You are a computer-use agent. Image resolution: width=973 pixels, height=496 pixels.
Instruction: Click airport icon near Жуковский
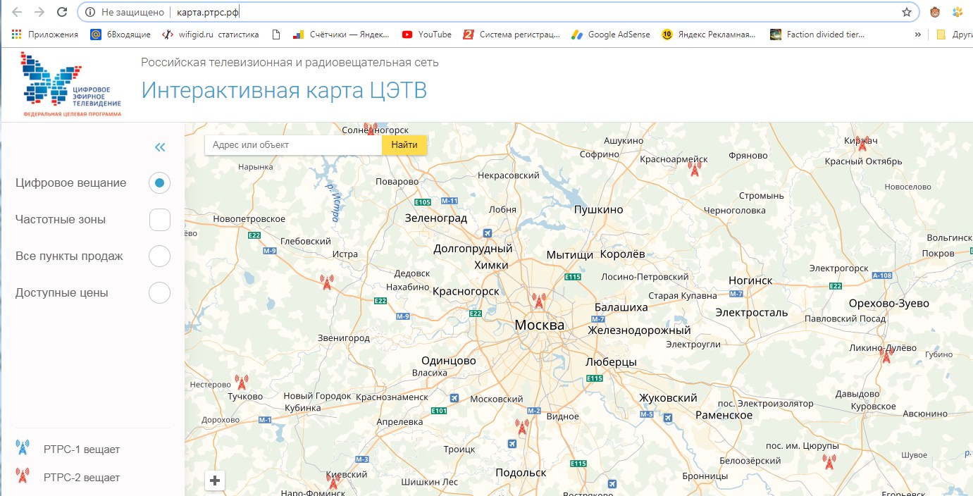[668, 417]
